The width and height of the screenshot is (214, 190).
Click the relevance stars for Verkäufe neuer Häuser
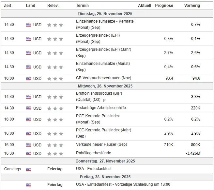(x=55, y=145)
